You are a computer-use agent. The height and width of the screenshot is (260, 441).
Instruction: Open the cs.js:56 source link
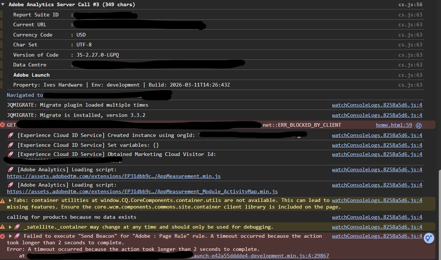[410, 5]
